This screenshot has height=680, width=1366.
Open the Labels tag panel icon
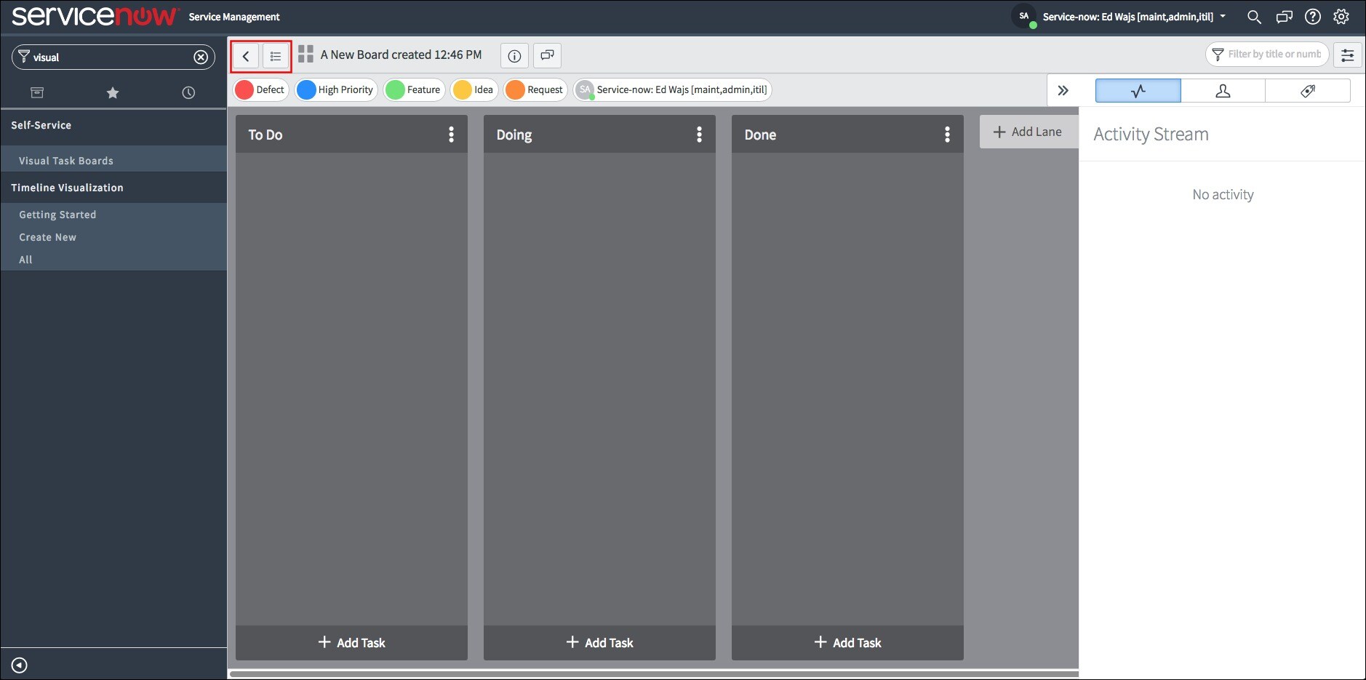(1309, 90)
